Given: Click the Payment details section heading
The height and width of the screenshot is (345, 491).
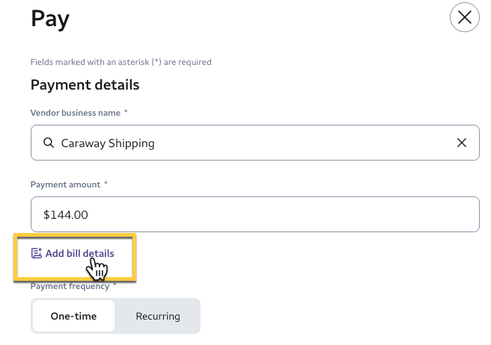Looking at the screenshot, I should [85, 84].
